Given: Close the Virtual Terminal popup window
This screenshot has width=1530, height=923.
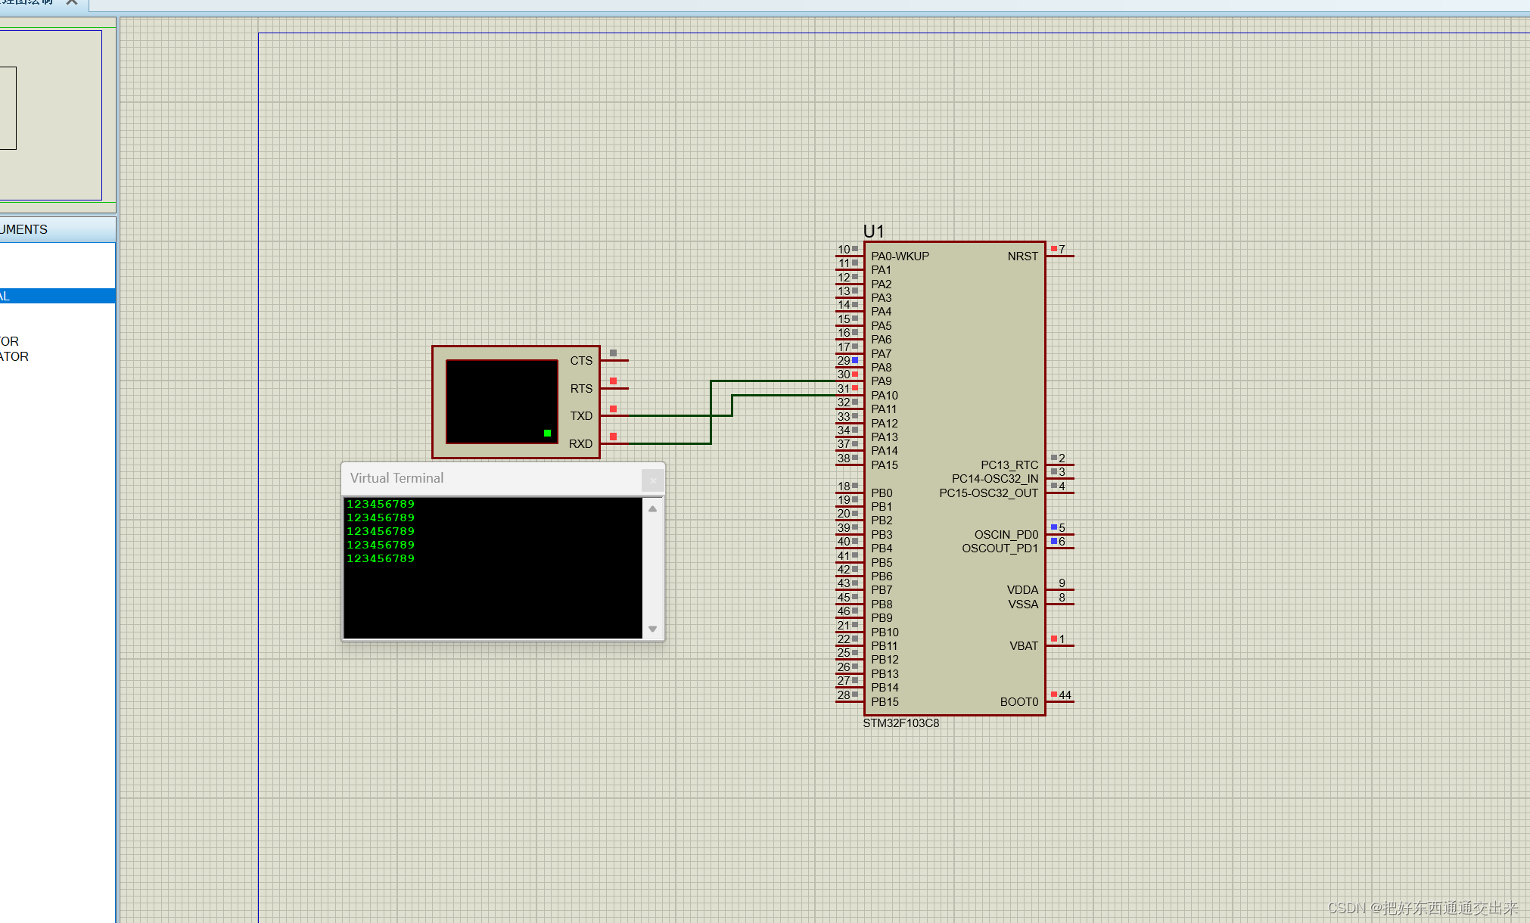Looking at the screenshot, I should pyautogui.click(x=651, y=480).
